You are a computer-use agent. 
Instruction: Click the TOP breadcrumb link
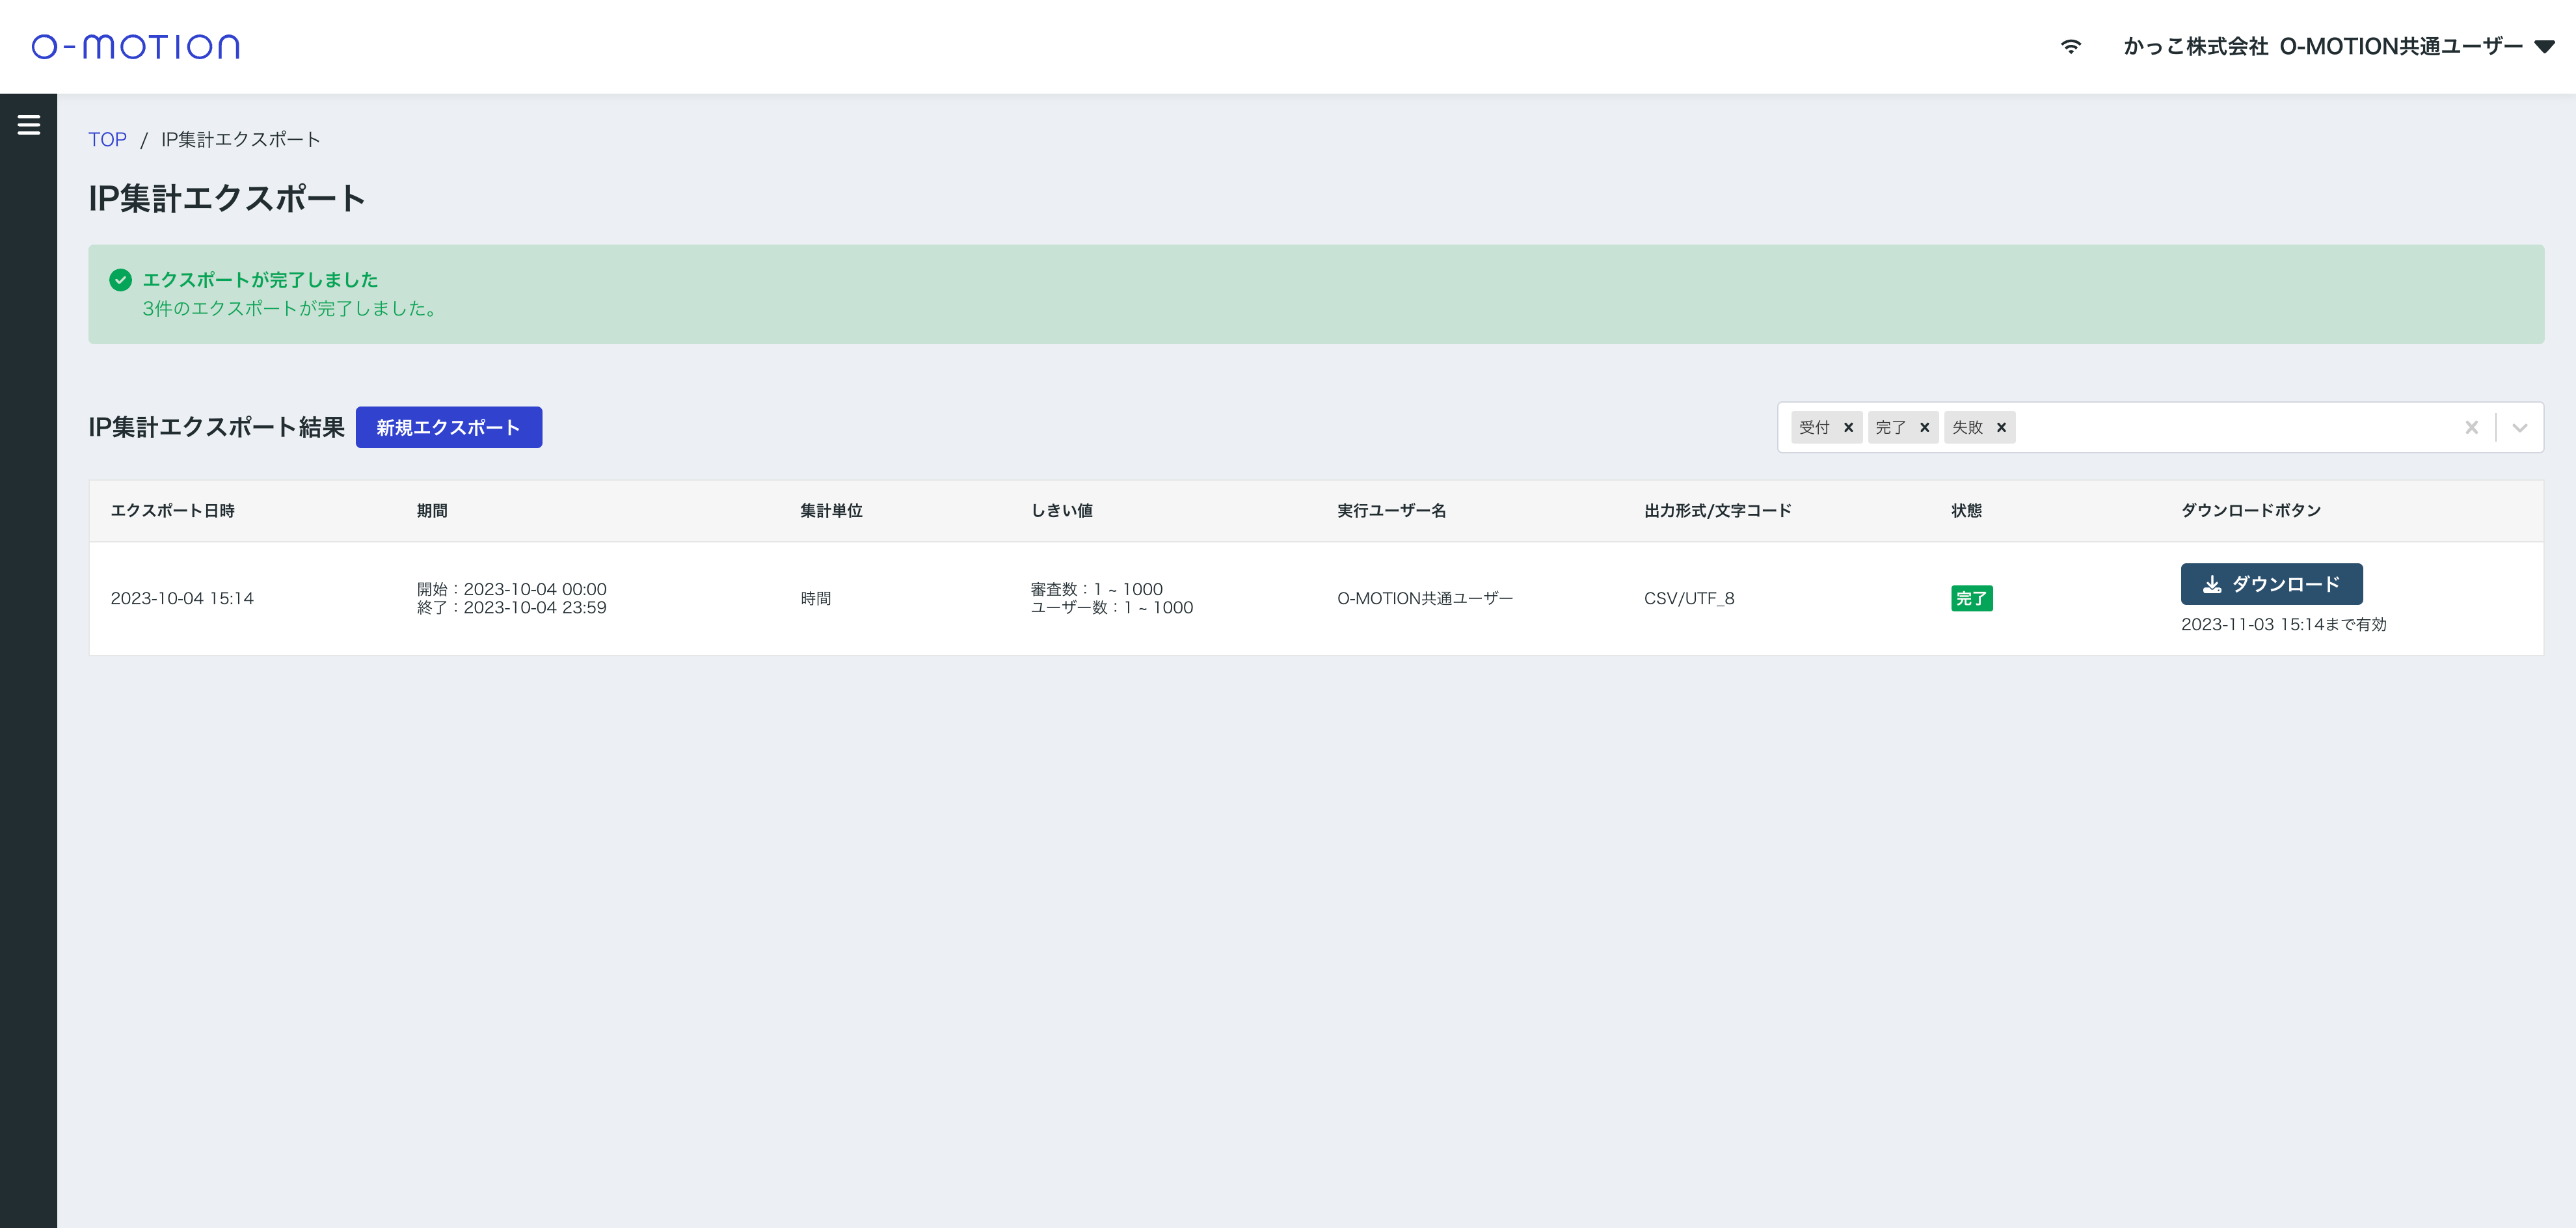pos(107,140)
